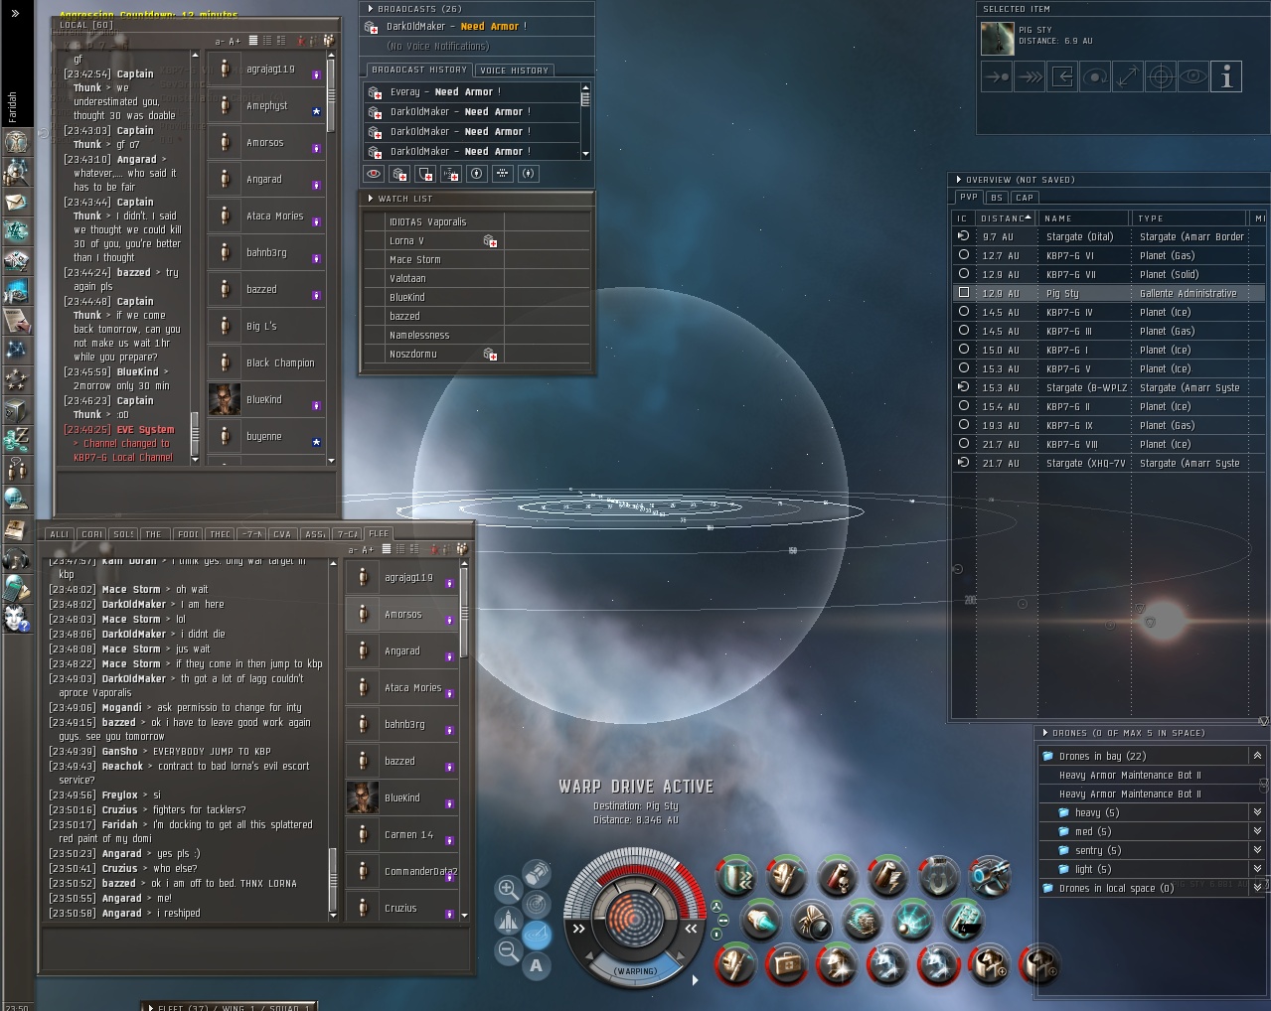The image size is (1271, 1011).
Task: Expand Drones in local space (0)
Action: click(1257, 888)
